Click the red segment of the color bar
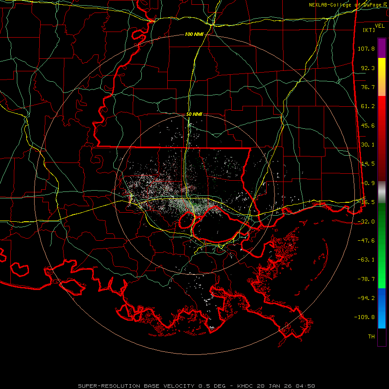This screenshot has height=389, width=389. click(382, 138)
